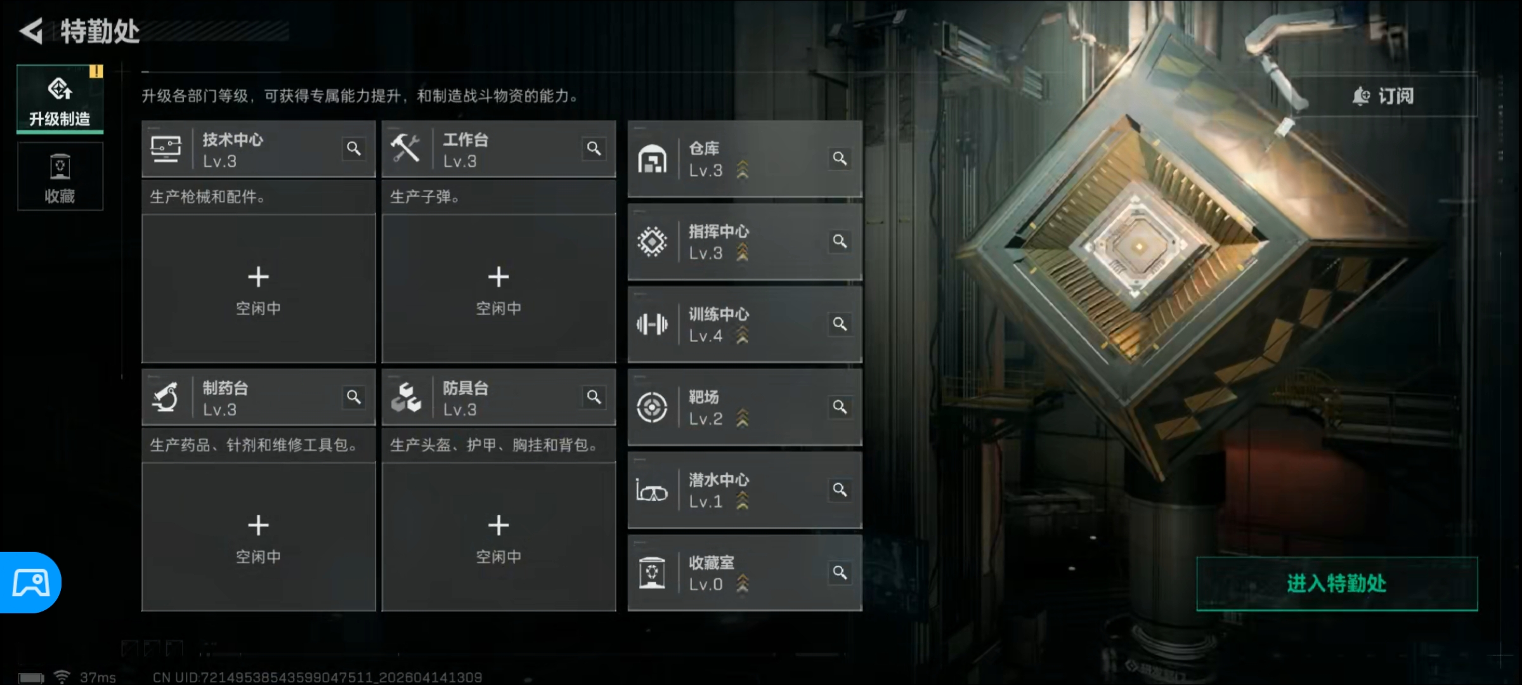The height and width of the screenshot is (685, 1522).
Task: Add production in idle 技术中心 slot
Action: [258, 289]
